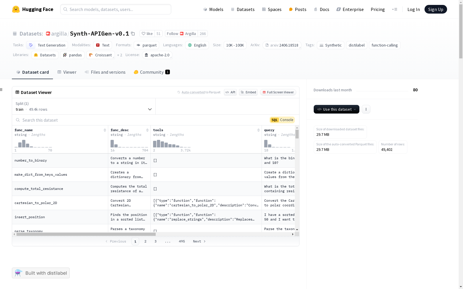This screenshot has width=463, height=289.
Task: Click the Embed button
Action: [248, 92]
